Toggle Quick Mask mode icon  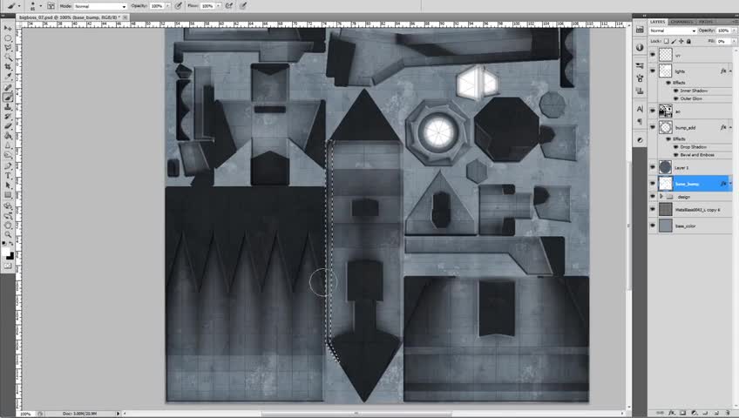[x=8, y=266]
